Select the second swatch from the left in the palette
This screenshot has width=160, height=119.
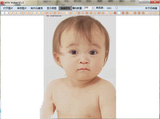click(x=6, y=13)
